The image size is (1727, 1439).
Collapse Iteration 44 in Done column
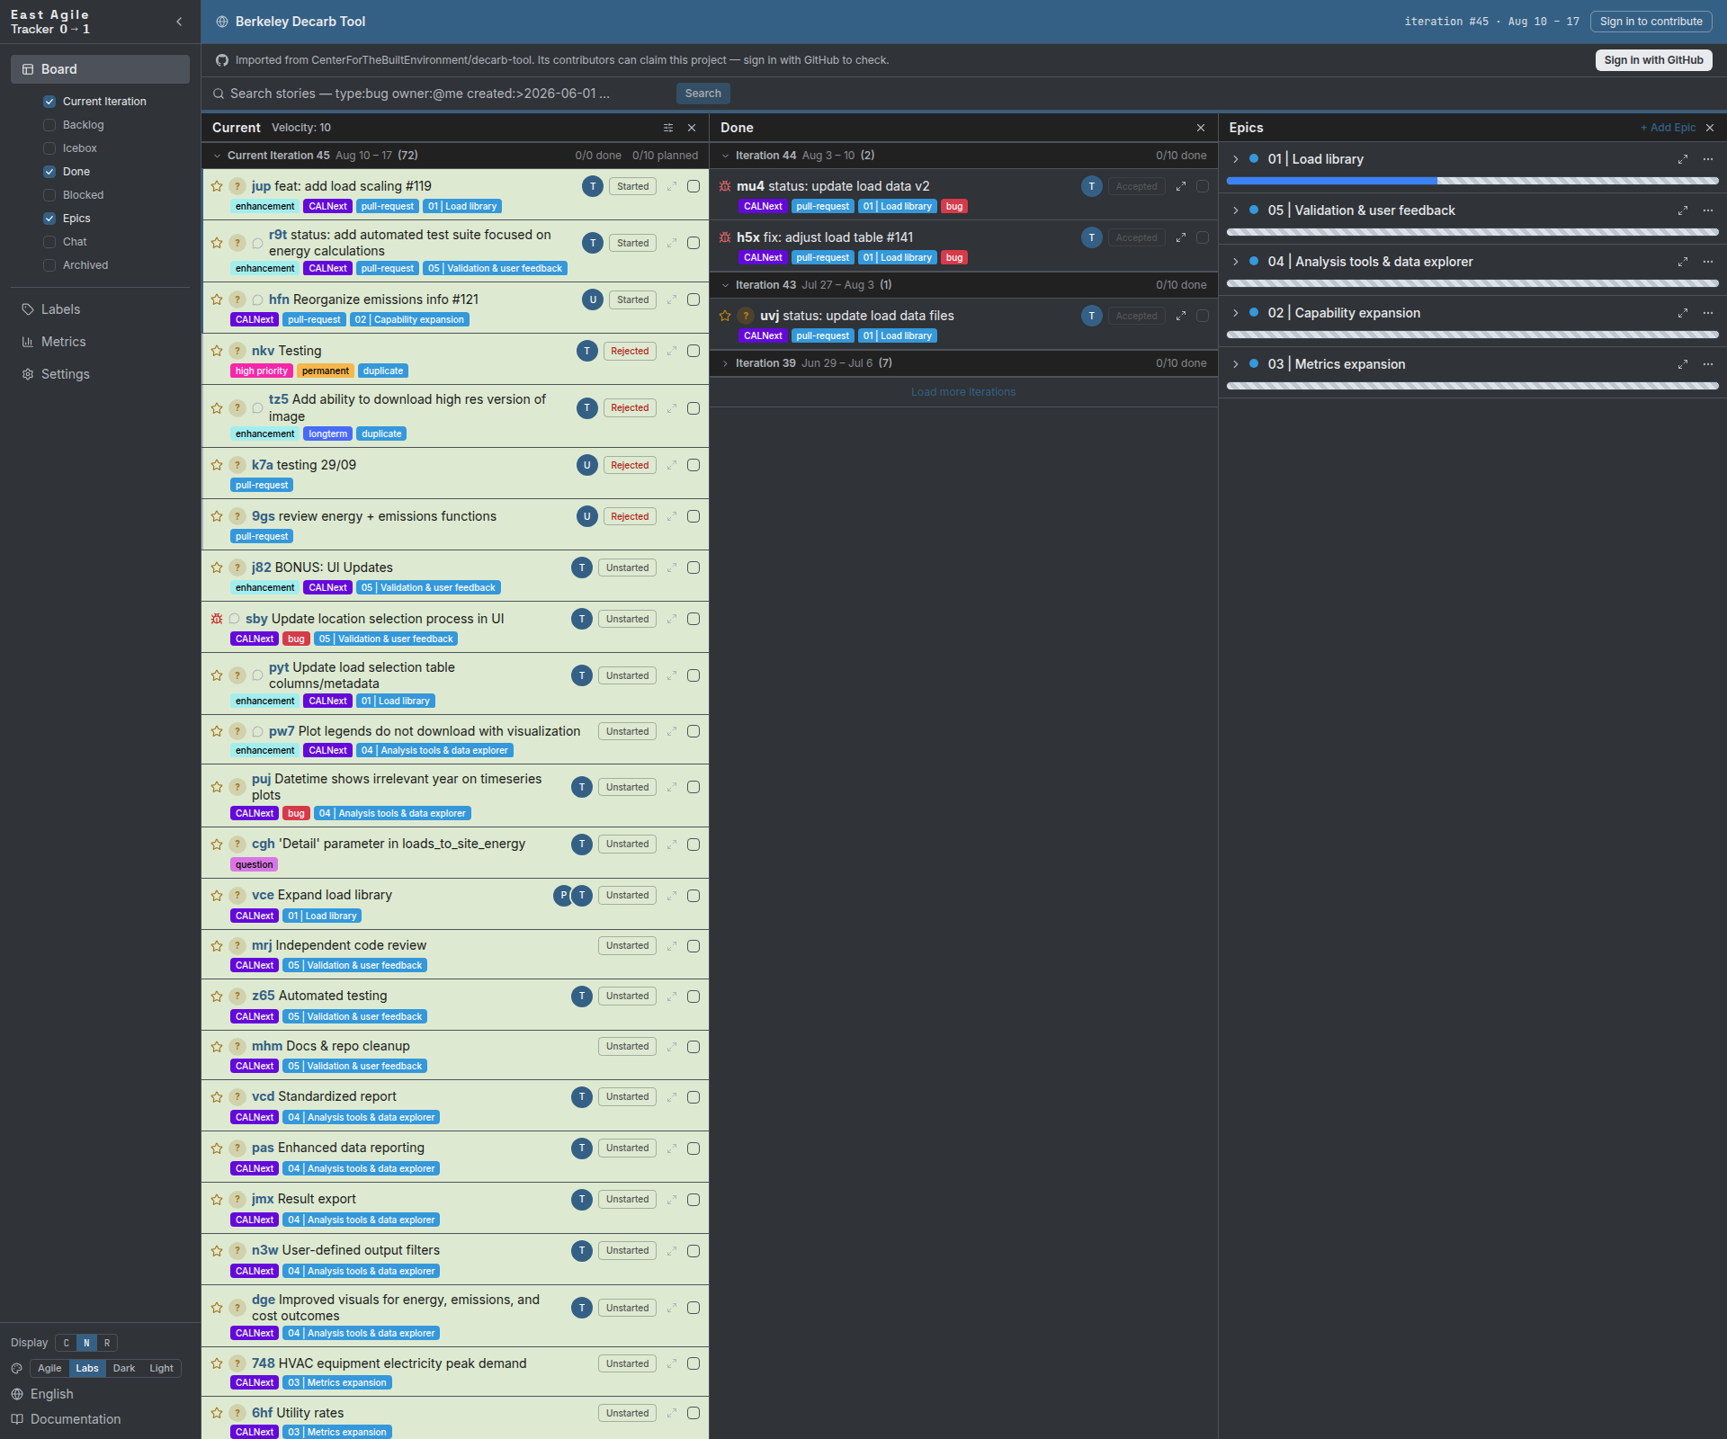pos(725,156)
